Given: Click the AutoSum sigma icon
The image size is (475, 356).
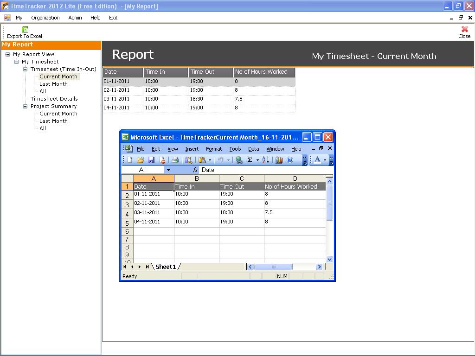Looking at the screenshot, I should [250, 160].
